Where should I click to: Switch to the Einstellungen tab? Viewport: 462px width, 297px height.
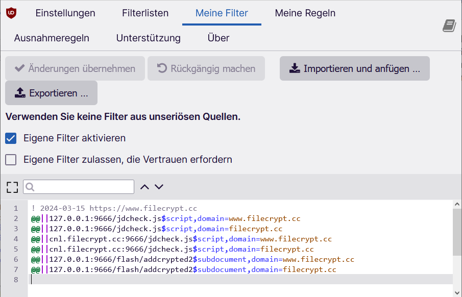tap(65, 13)
